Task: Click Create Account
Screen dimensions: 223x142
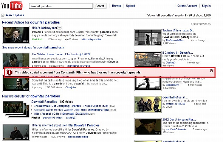Action: (187, 6)
